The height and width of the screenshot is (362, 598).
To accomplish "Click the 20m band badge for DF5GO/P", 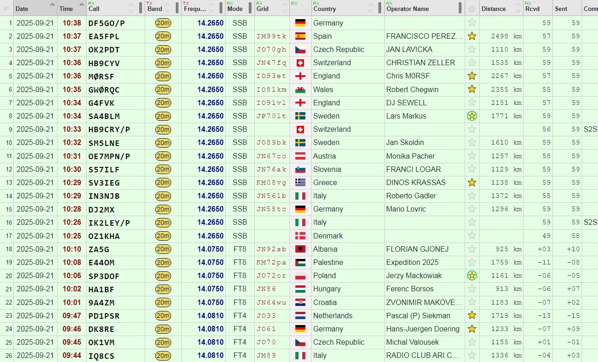I will tap(163, 23).
